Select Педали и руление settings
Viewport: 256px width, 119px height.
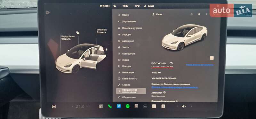click(130, 28)
